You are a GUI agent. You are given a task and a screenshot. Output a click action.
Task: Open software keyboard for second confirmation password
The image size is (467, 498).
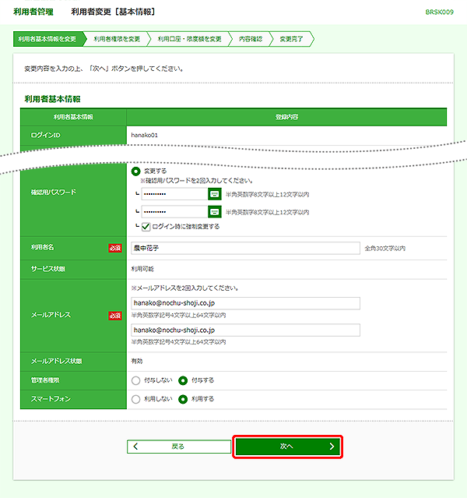tap(215, 211)
